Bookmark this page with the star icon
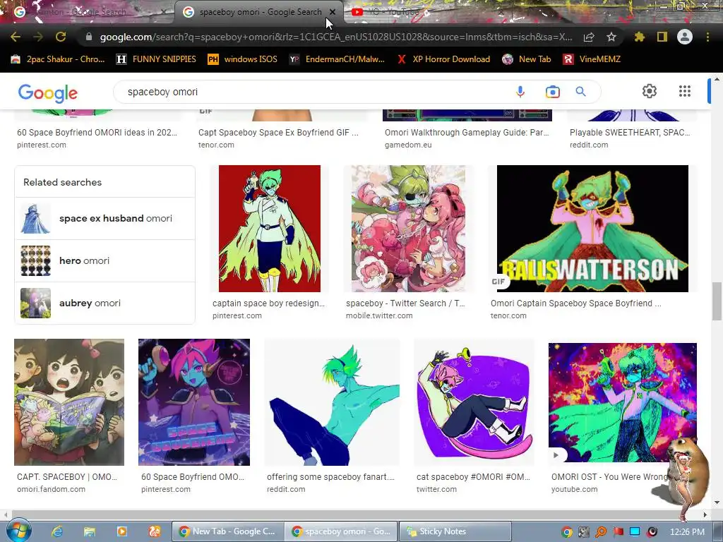This screenshot has height=542, width=723. [611, 37]
